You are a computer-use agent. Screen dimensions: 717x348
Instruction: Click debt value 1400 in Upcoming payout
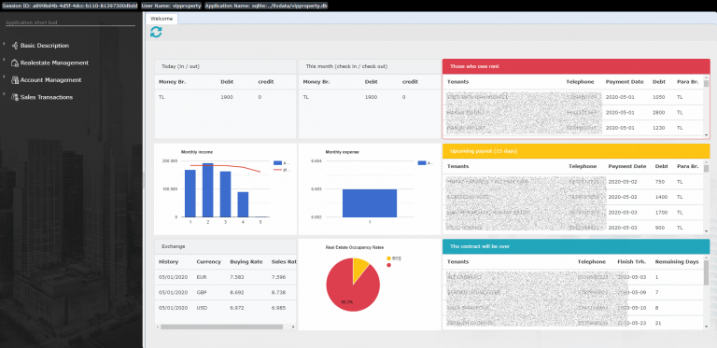(661, 197)
